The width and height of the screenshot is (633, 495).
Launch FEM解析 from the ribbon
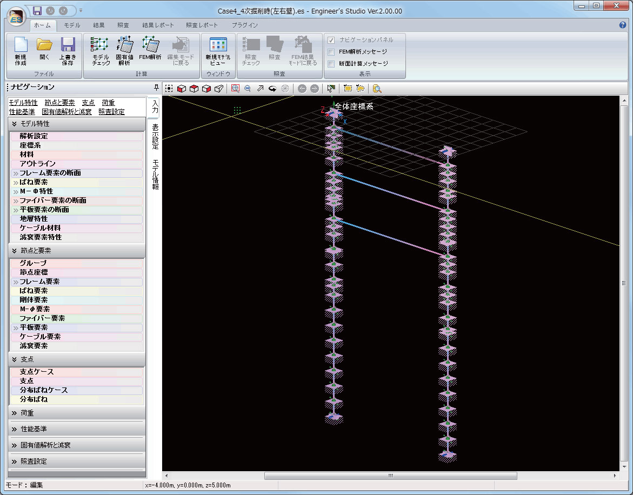[x=150, y=49]
